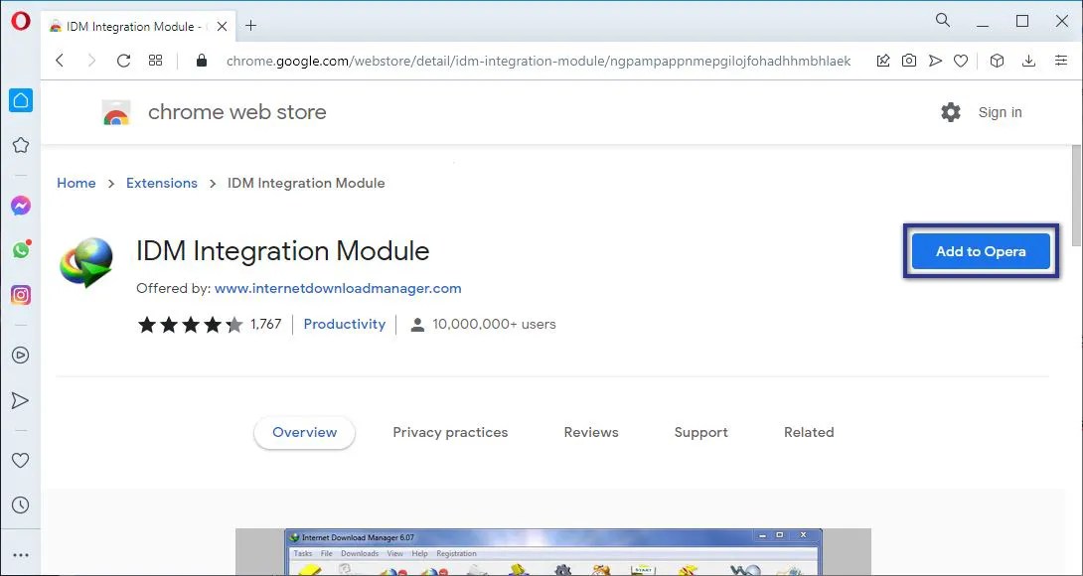Click the padlock site security icon
Image resolution: width=1083 pixels, height=576 pixels.
[x=202, y=61]
